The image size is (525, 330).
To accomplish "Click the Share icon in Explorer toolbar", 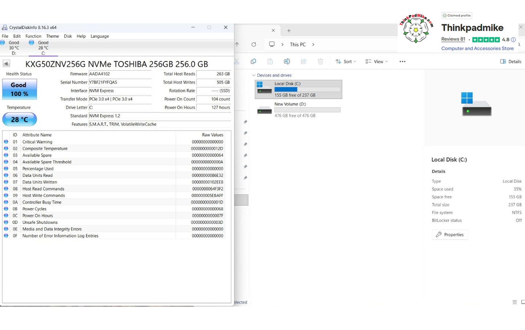I will pos(303,61).
